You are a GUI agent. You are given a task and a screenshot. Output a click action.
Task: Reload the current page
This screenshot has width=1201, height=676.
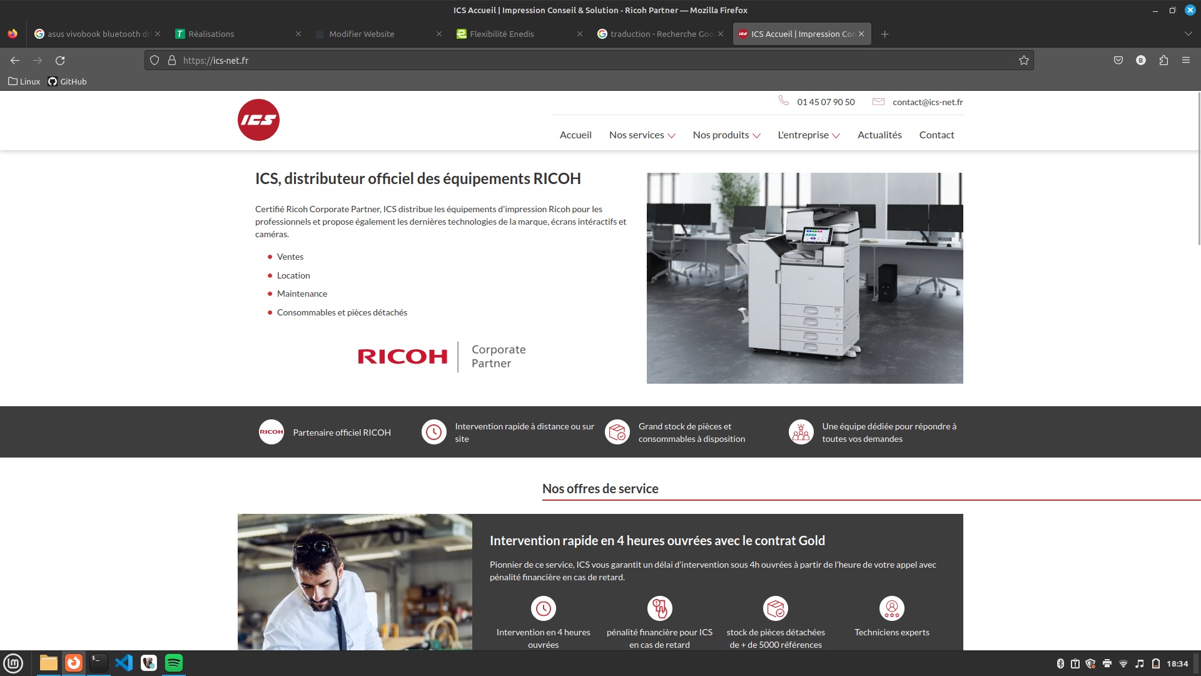pyautogui.click(x=60, y=61)
